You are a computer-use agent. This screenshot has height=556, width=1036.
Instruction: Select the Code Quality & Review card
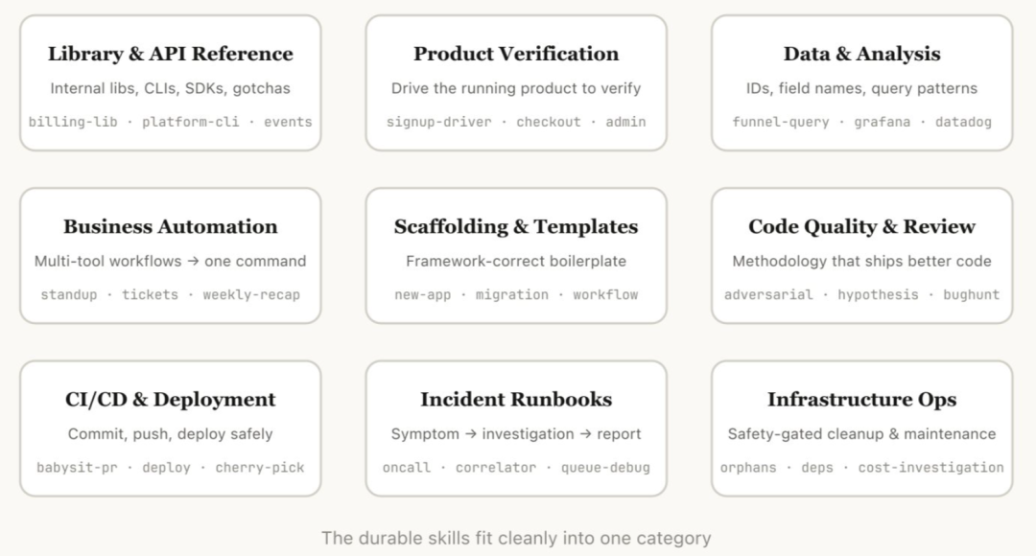click(x=861, y=256)
